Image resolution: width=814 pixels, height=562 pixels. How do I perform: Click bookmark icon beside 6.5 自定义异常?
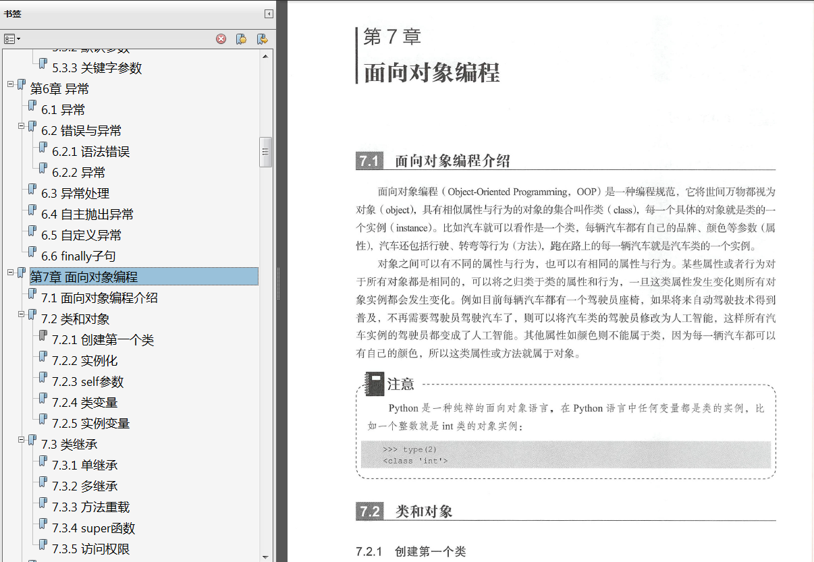click(x=32, y=232)
